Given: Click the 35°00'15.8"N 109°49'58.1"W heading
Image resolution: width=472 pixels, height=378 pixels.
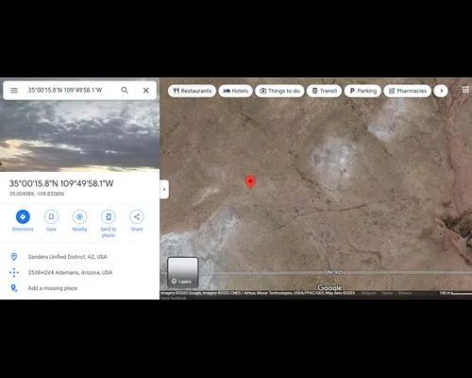Looking at the screenshot, I should pos(61,183).
